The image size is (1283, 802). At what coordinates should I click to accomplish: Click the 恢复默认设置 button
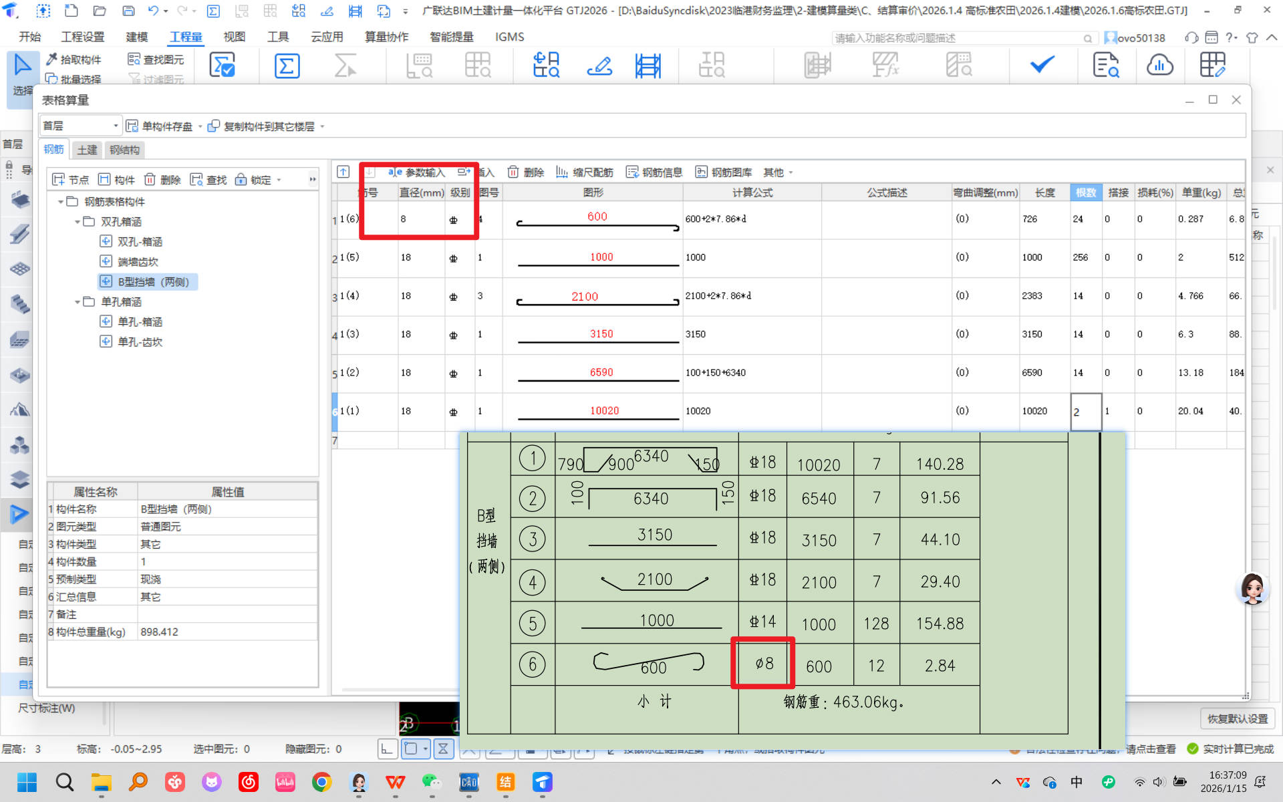(x=1237, y=718)
